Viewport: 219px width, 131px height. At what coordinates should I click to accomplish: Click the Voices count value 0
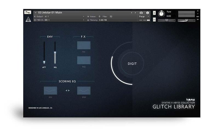(99, 16)
